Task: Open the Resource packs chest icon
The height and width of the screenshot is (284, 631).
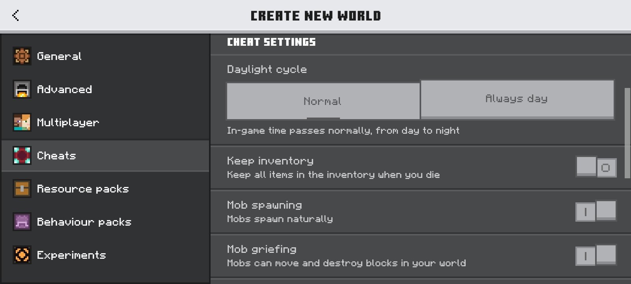Action: pyautogui.click(x=22, y=189)
